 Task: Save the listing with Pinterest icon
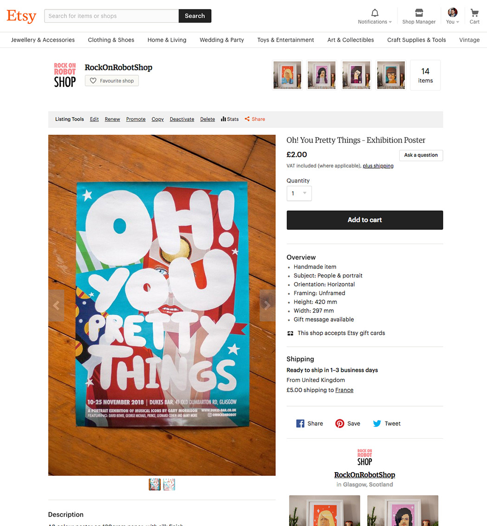click(339, 423)
